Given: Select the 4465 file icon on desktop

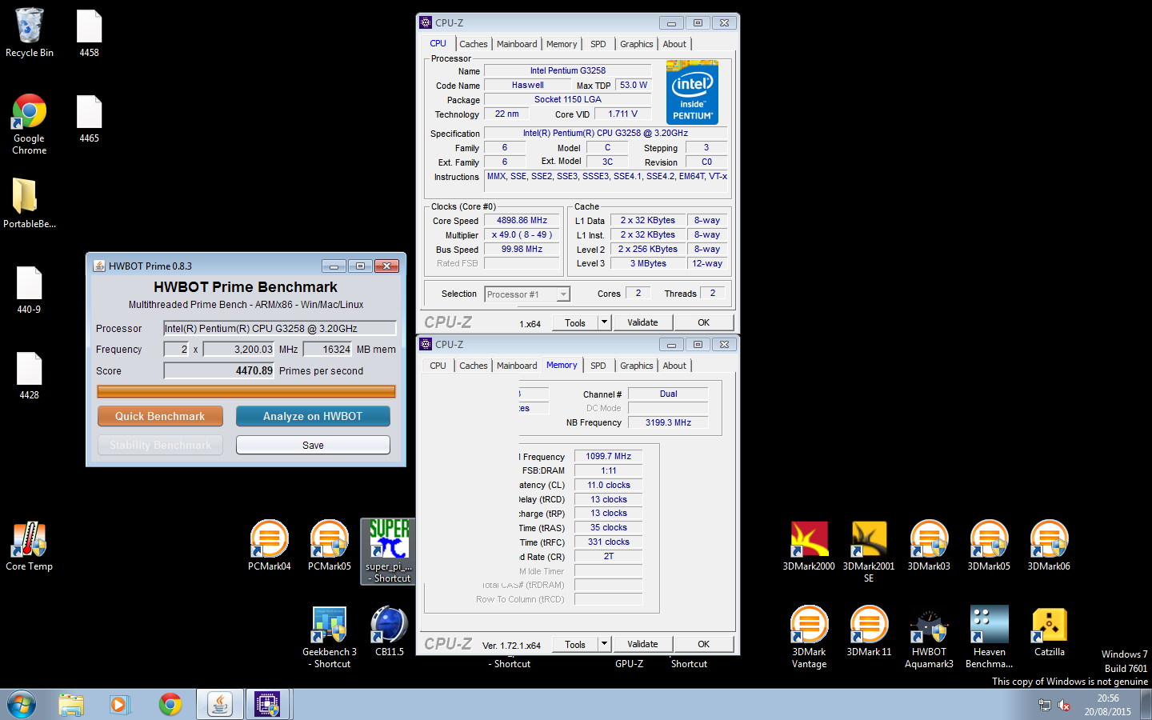Looking at the screenshot, I should pyautogui.click(x=89, y=118).
